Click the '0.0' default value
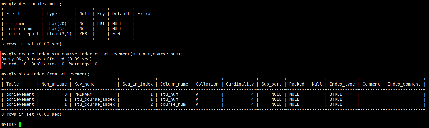 [x=116, y=34]
